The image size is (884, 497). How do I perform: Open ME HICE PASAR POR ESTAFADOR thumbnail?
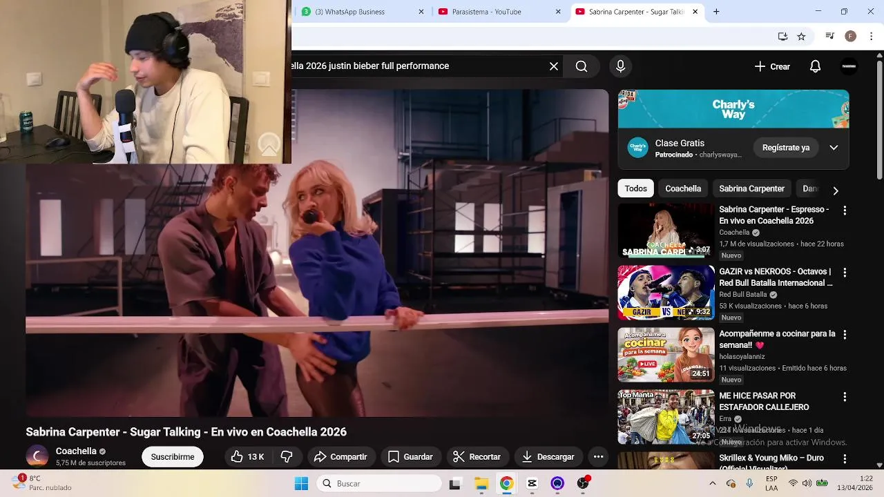coord(666,416)
